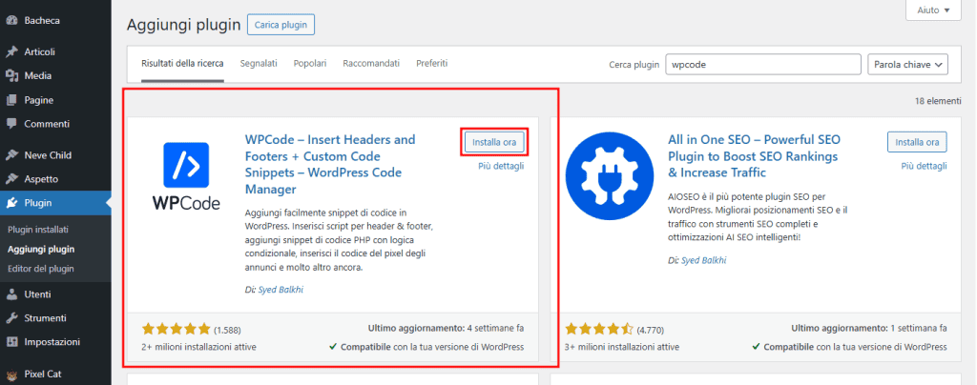Click 3+ milioni installazioni attive text
Viewport: 977px width, 385px height.
622,347
